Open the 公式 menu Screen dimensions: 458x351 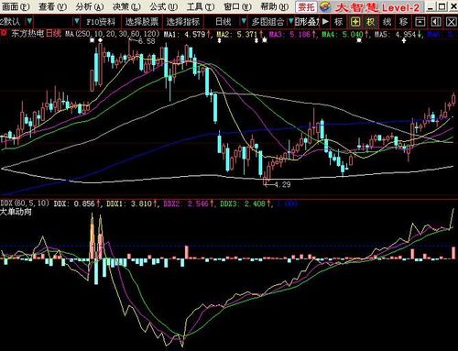[x=164, y=6]
